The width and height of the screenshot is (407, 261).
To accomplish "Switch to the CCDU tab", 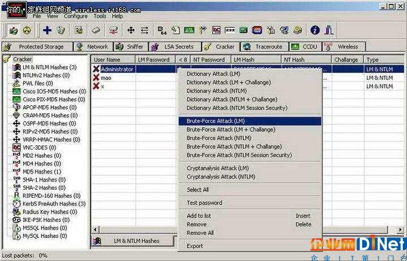I will 305,47.
